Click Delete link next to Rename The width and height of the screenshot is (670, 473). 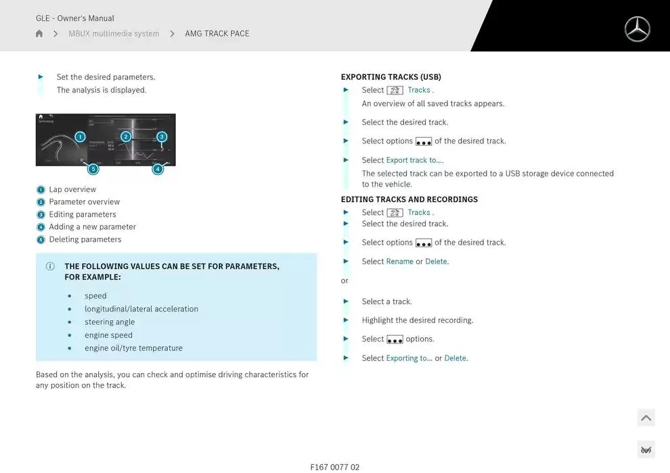point(436,262)
